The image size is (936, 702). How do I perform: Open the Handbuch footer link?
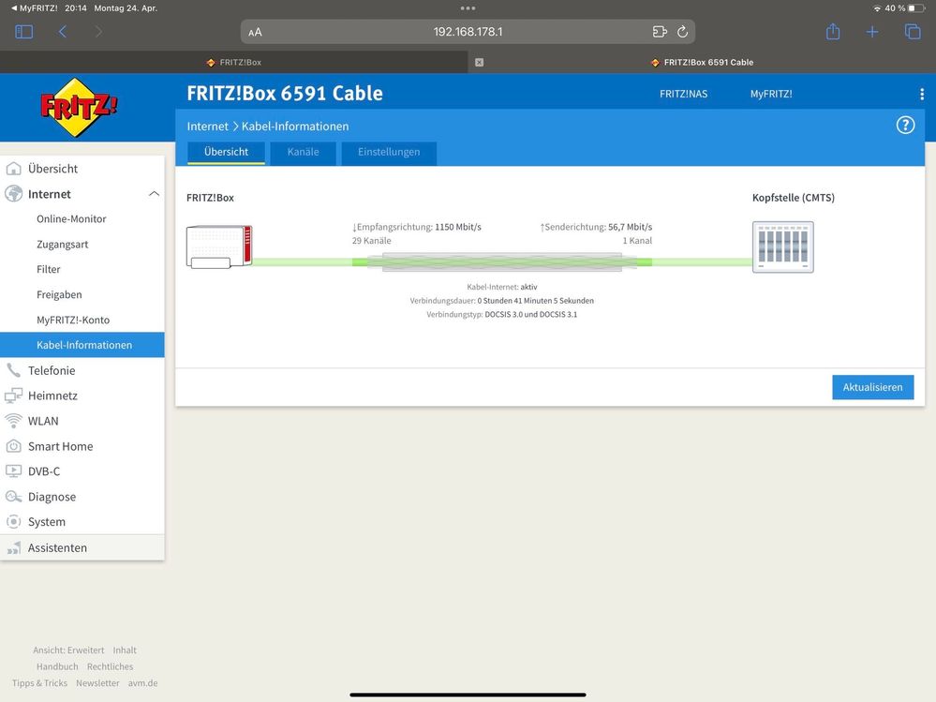[57, 666]
